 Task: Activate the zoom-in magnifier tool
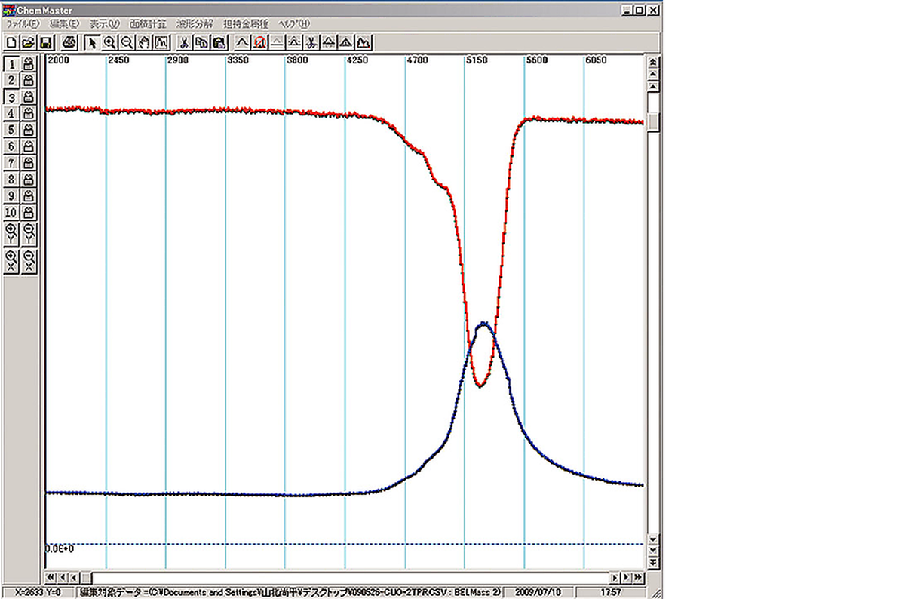[109, 42]
